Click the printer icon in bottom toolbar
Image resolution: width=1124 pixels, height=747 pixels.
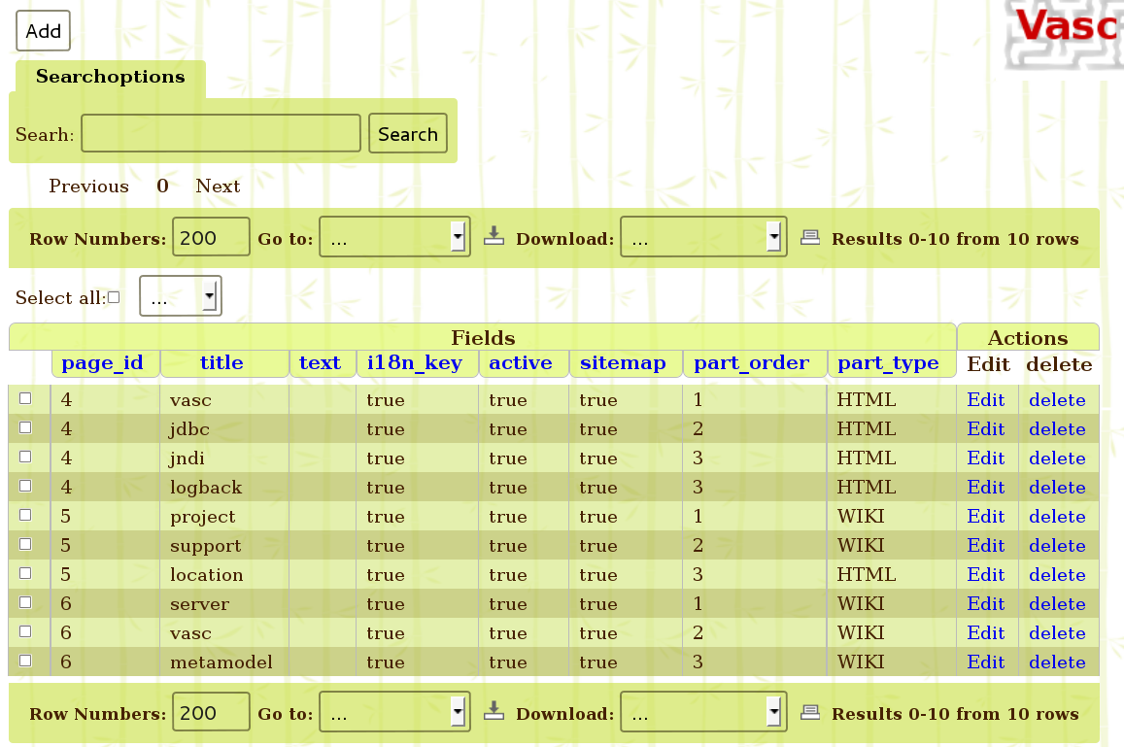(x=810, y=712)
